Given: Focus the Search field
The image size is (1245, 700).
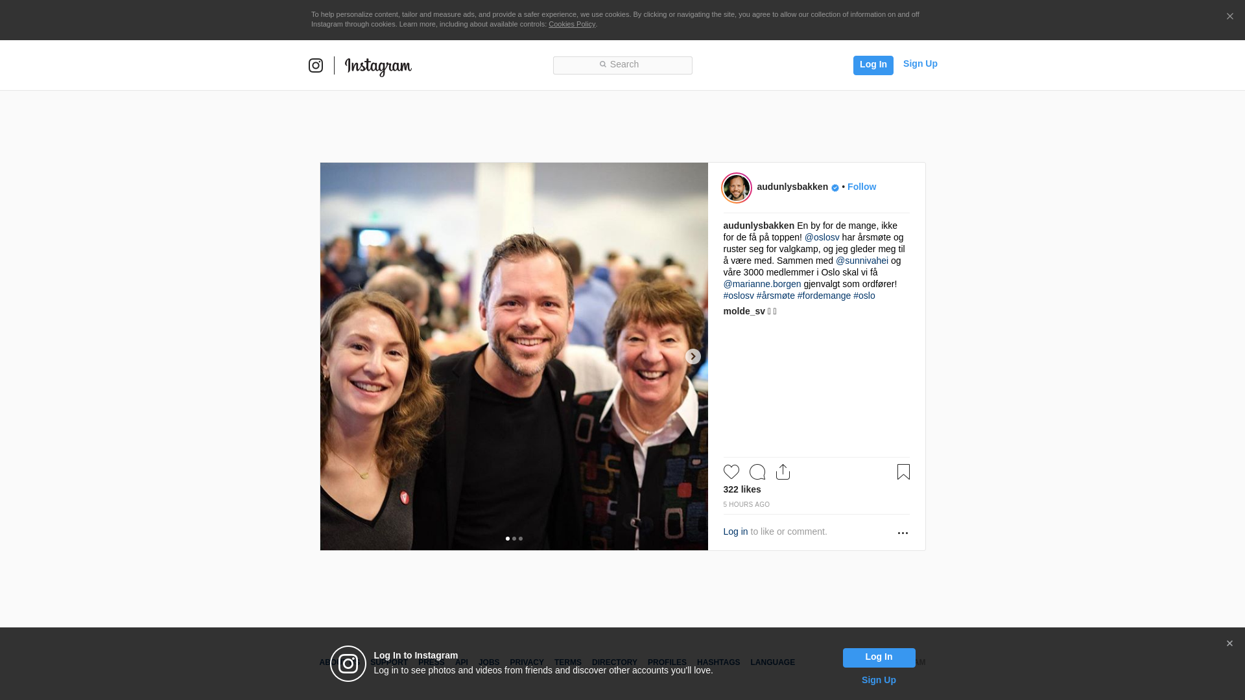Looking at the screenshot, I should pyautogui.click(x=622, y=65).
